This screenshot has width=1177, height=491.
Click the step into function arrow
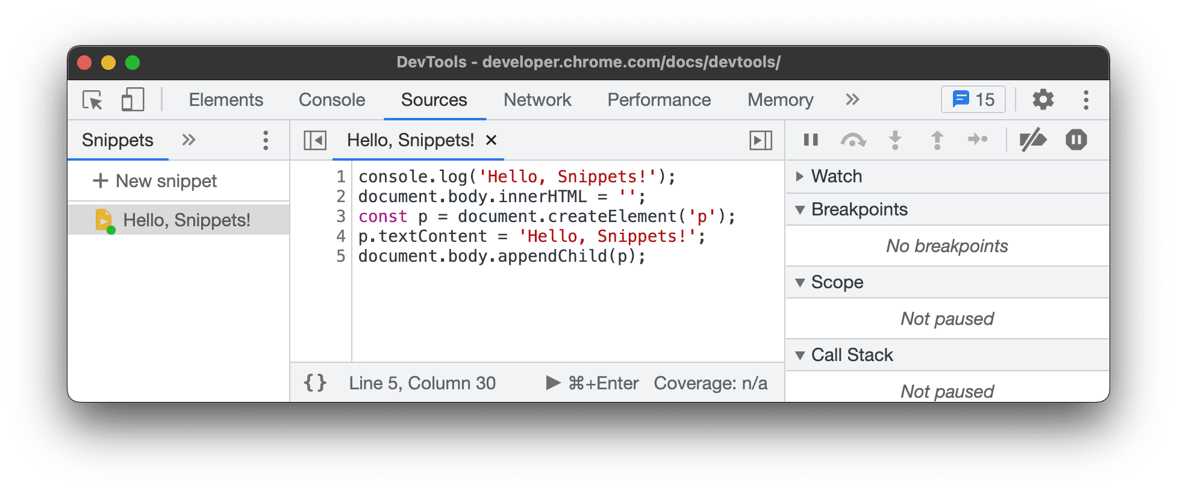tap(895, 140)
